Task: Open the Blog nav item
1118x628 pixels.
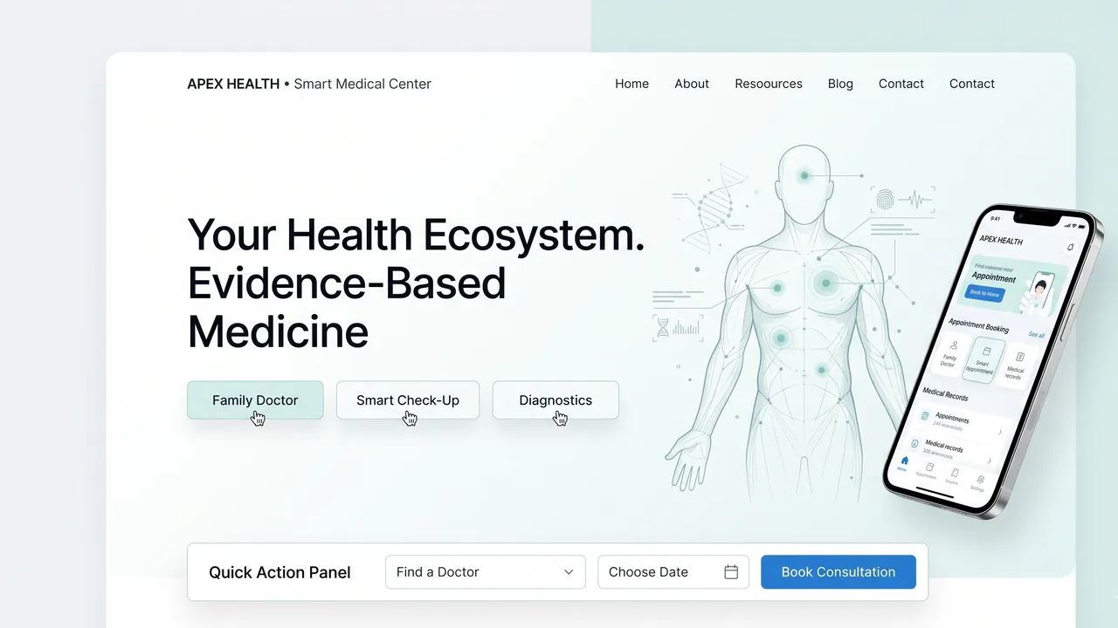Action: [840, 84]
